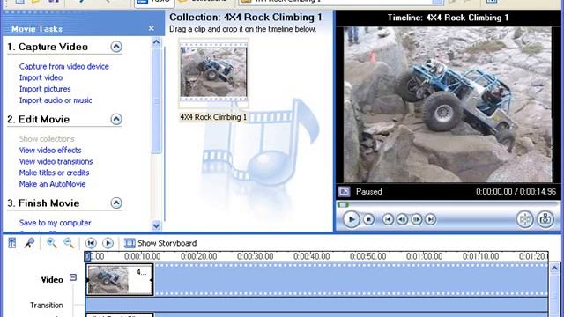This screenshot has height=317, width=564.
Task: Collapse the Video track
Action: coord(73,277)
